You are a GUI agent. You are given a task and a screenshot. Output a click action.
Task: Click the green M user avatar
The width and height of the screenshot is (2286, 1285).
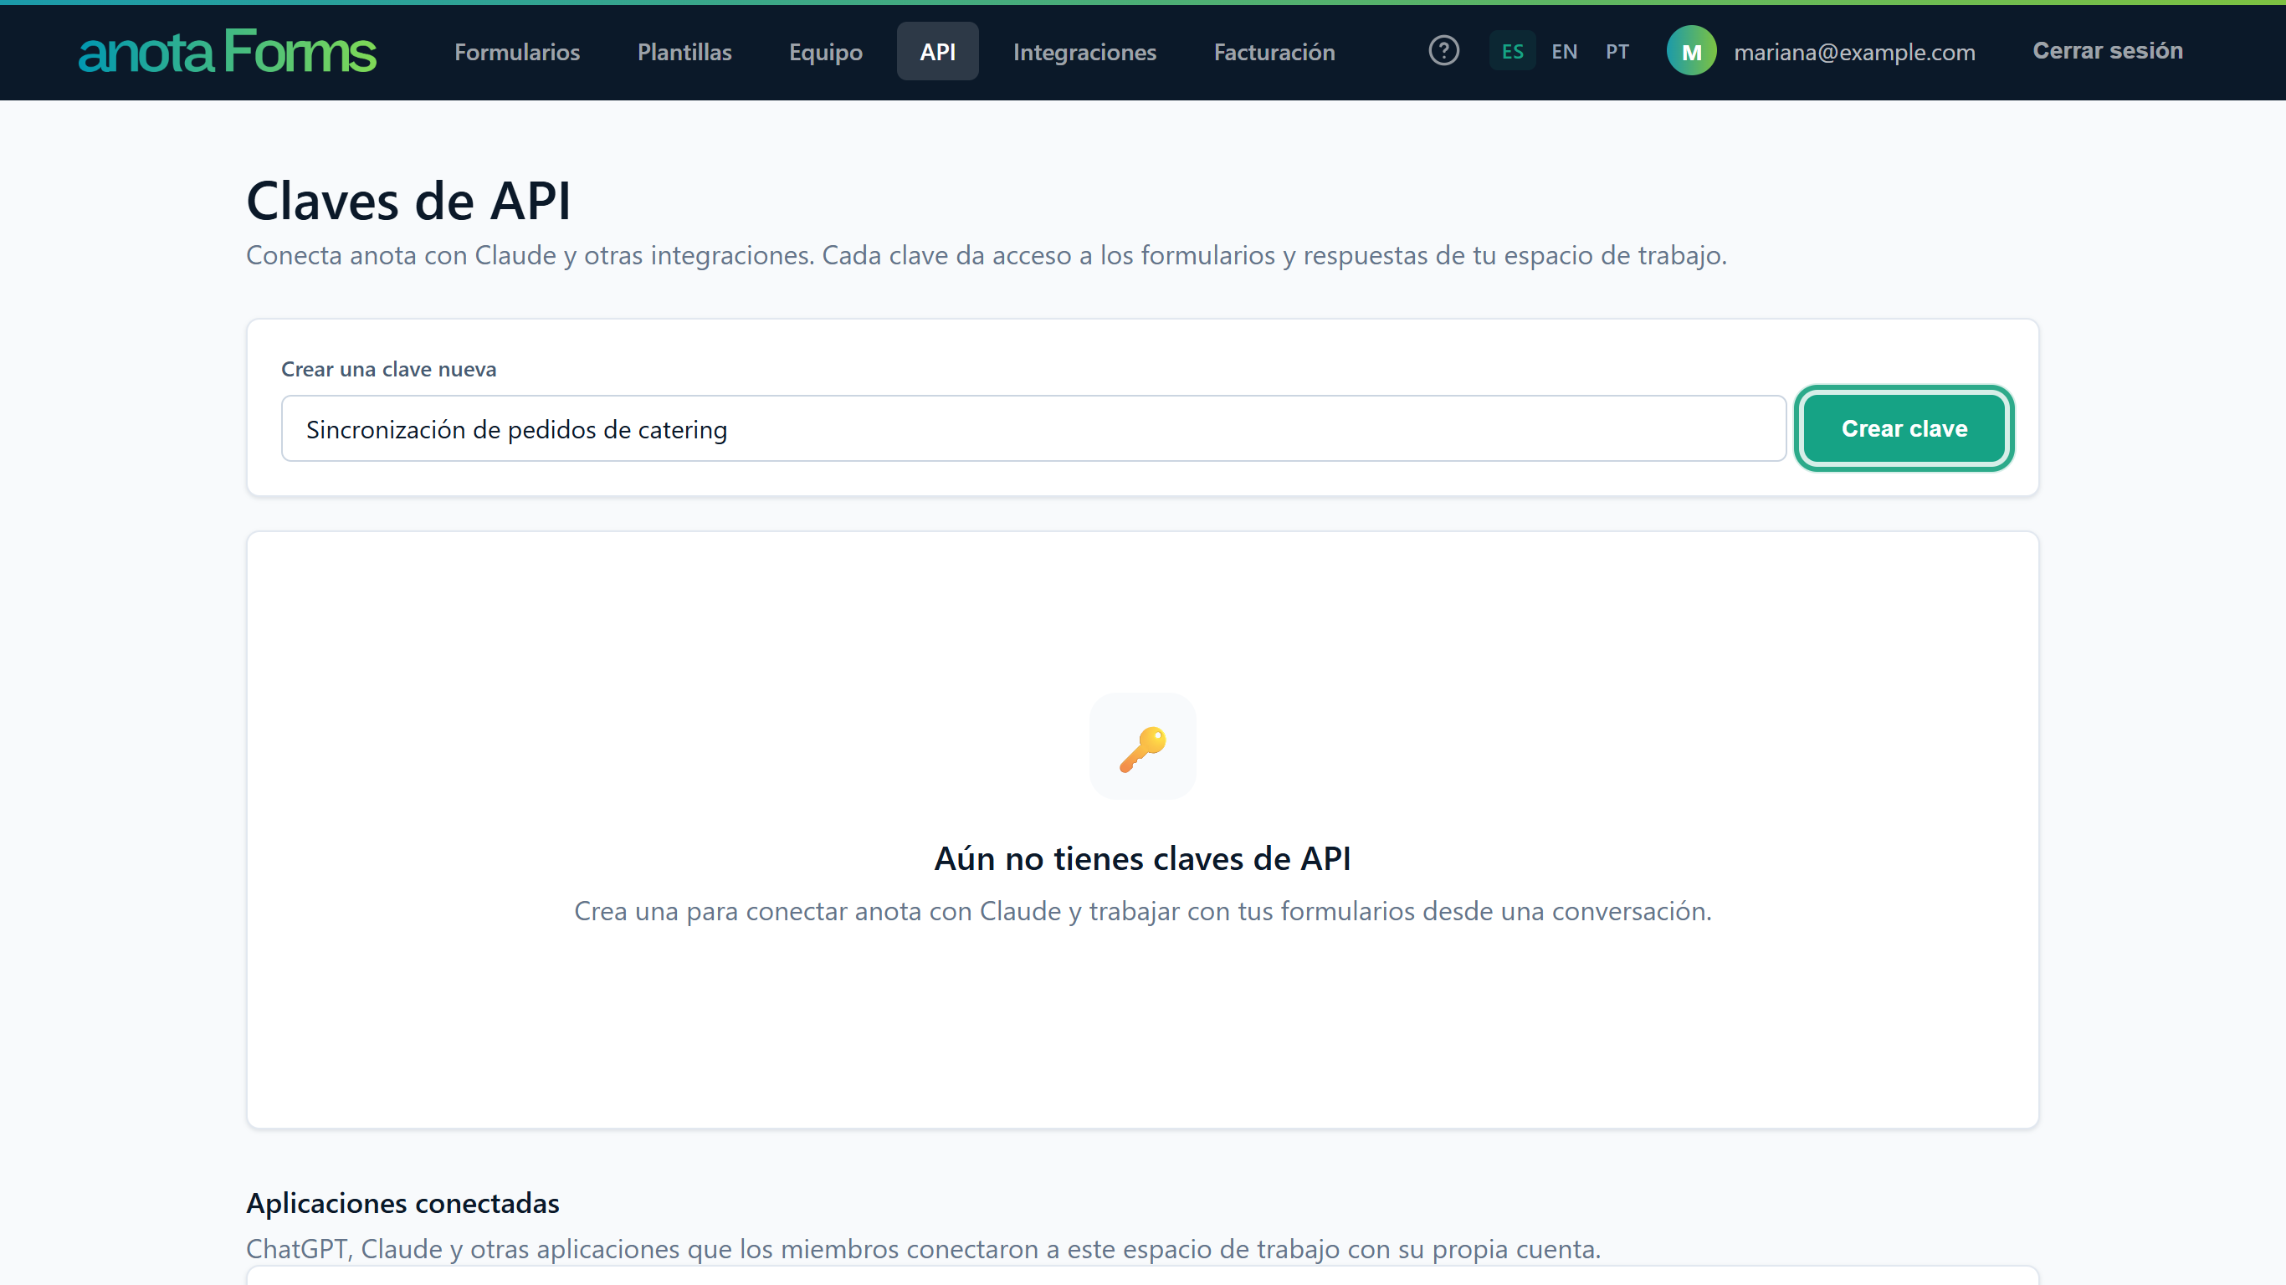pos(1691,52)
